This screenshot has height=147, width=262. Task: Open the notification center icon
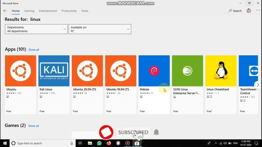256,143
